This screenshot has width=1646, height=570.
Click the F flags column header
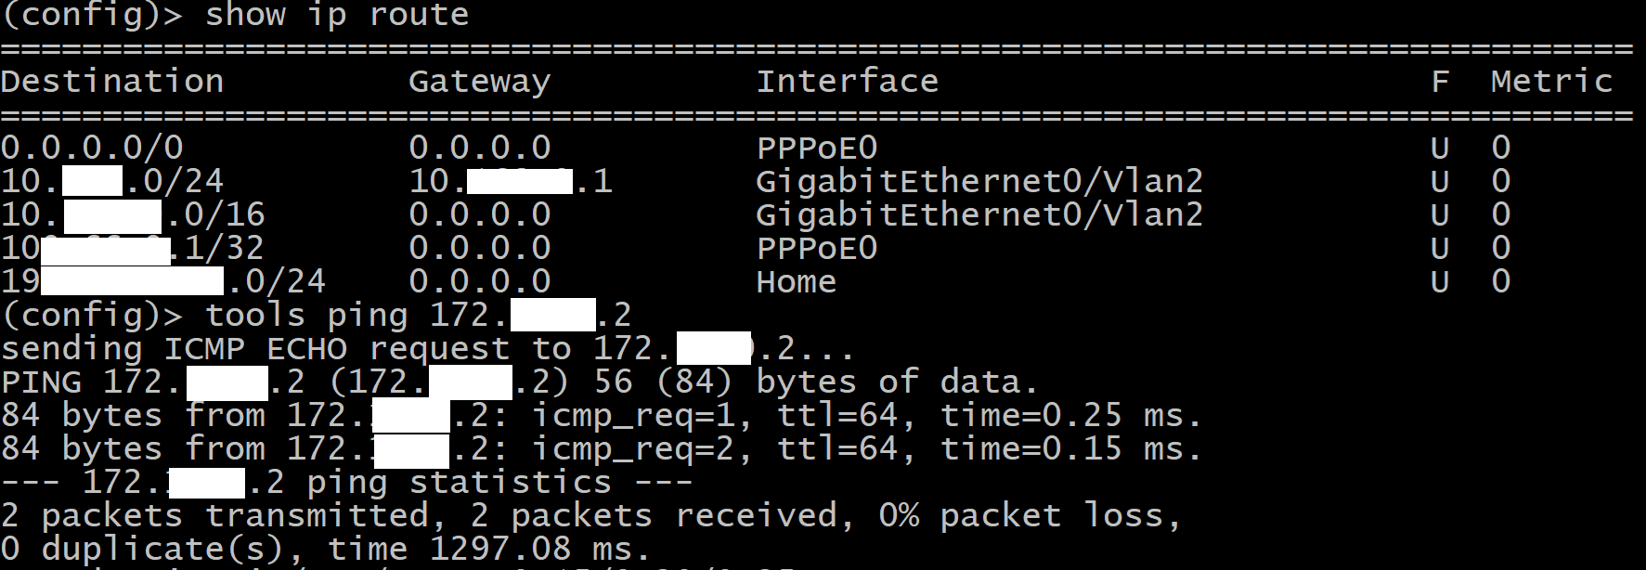[1440, 82]
